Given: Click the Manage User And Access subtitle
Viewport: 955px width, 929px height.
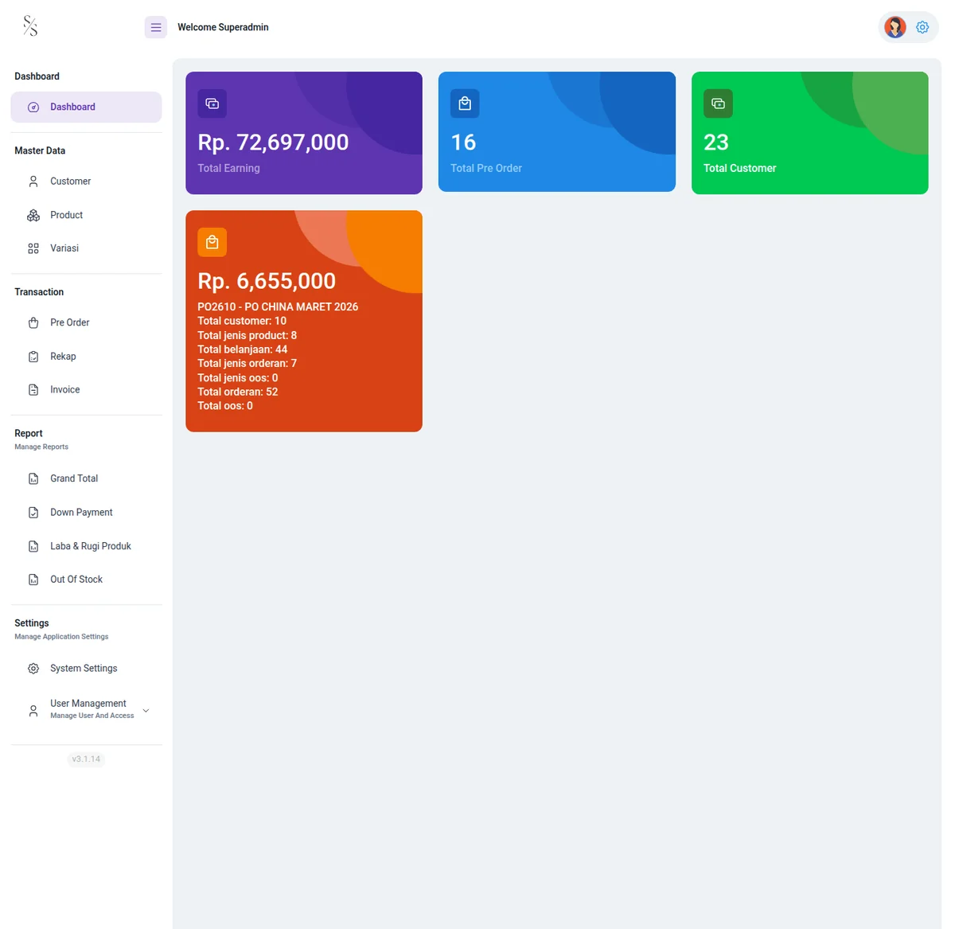Looking at the screenshot, I should pyautogui.click(x=92, y=716).
